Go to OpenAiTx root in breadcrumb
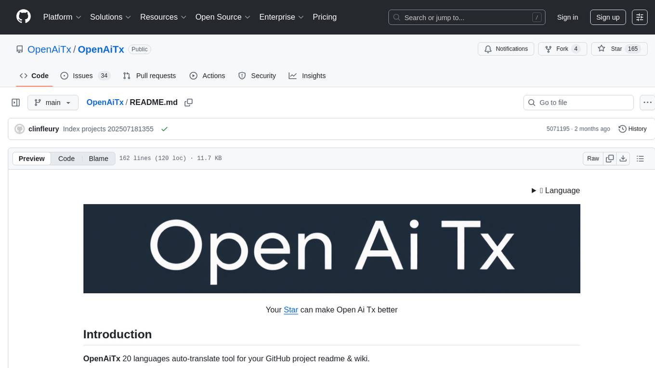 point(105,102)
